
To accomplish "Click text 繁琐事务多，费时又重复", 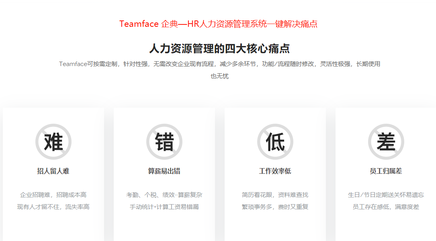I will tap(275, 207).
